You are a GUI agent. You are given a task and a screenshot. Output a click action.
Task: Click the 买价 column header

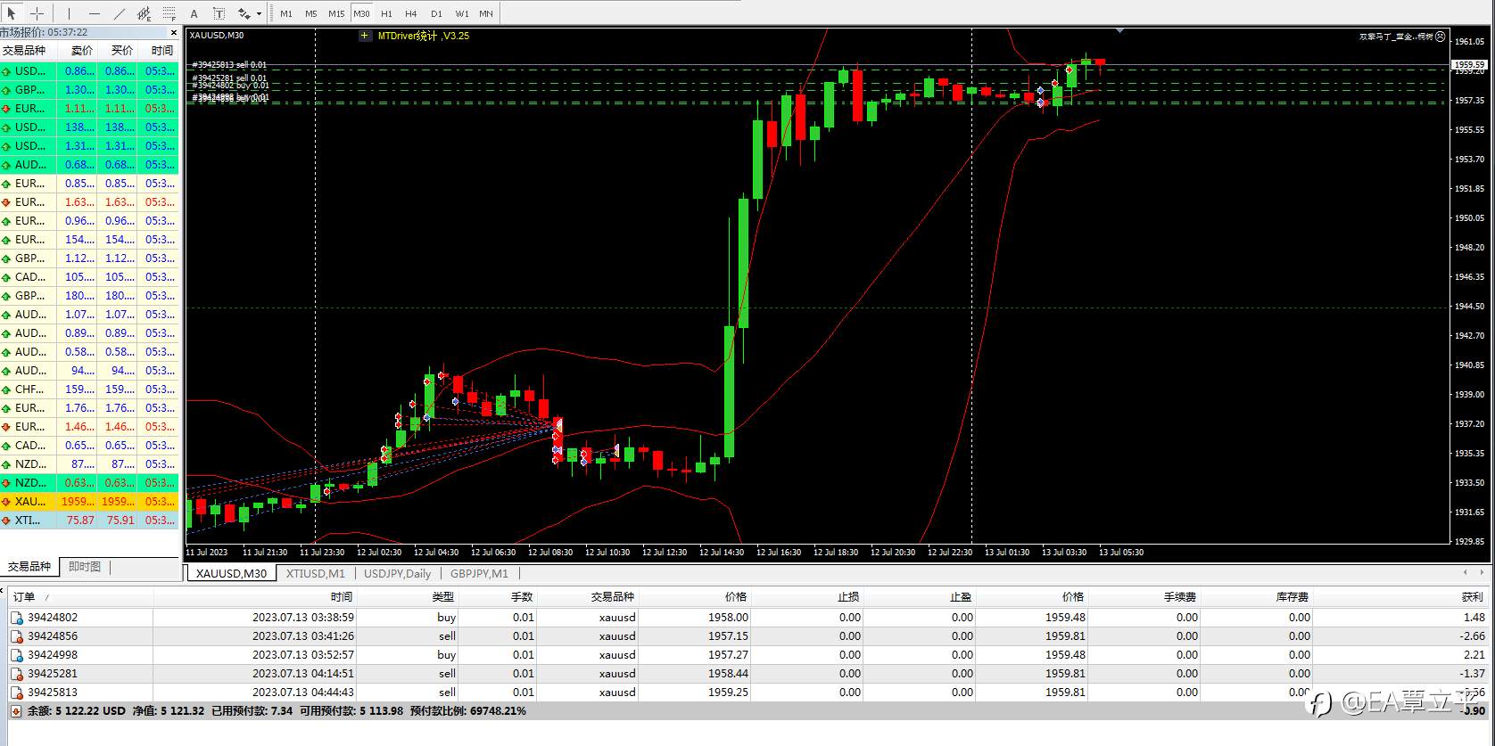(x=121, y=51)
